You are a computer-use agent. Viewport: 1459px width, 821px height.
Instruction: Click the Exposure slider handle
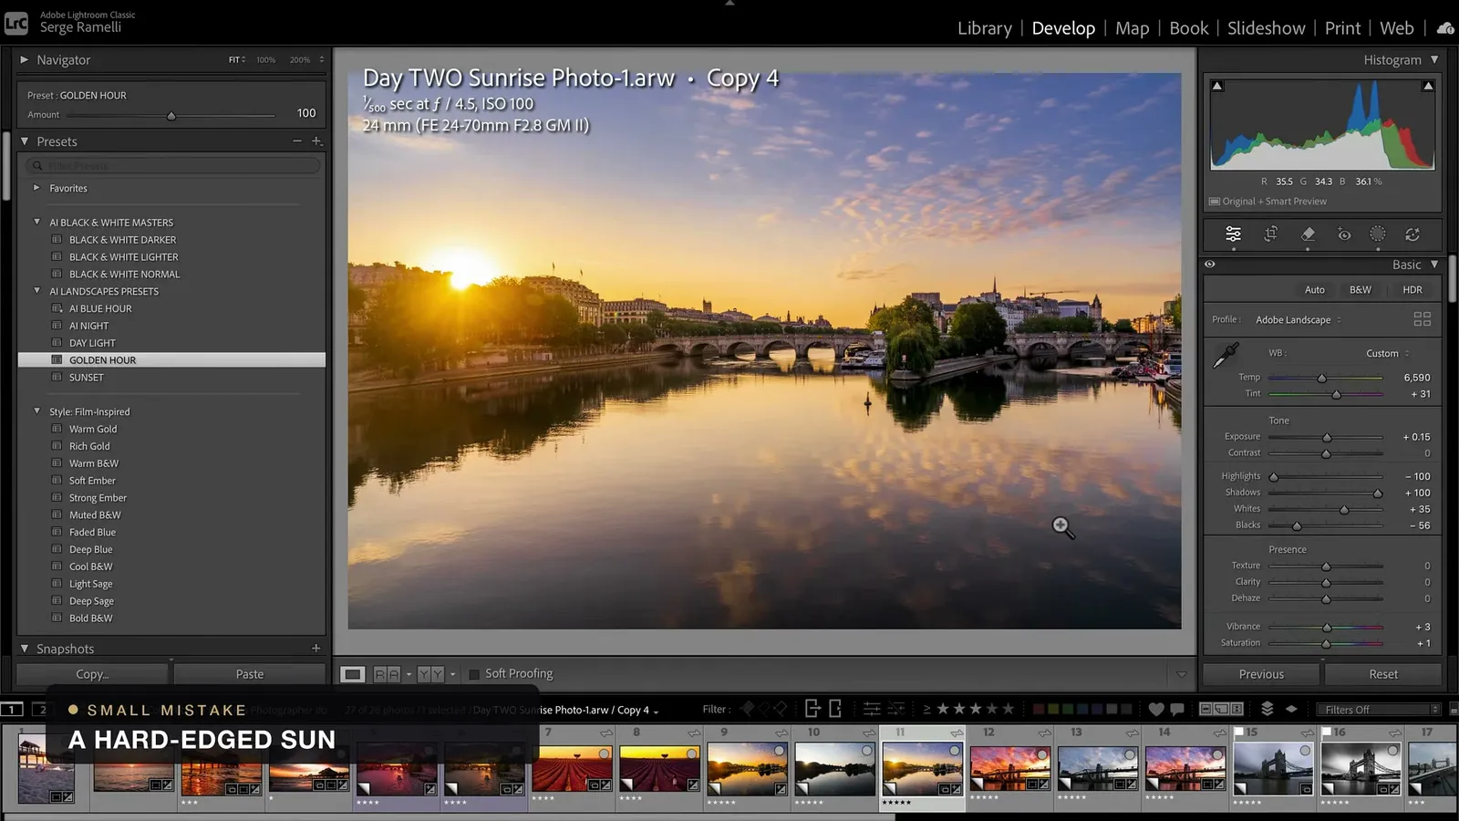(x=1327, y=438)
